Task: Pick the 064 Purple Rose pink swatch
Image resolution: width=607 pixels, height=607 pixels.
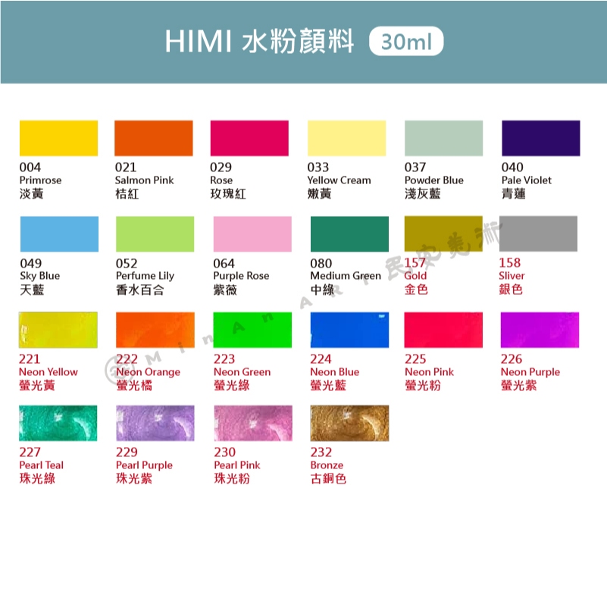Action: click(x=252, y=234)
